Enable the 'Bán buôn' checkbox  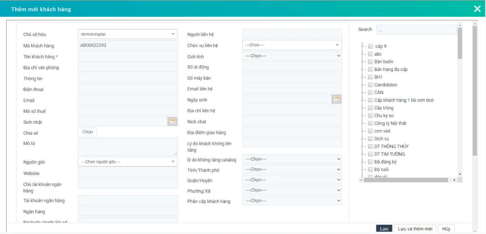(x=370, y=62)
